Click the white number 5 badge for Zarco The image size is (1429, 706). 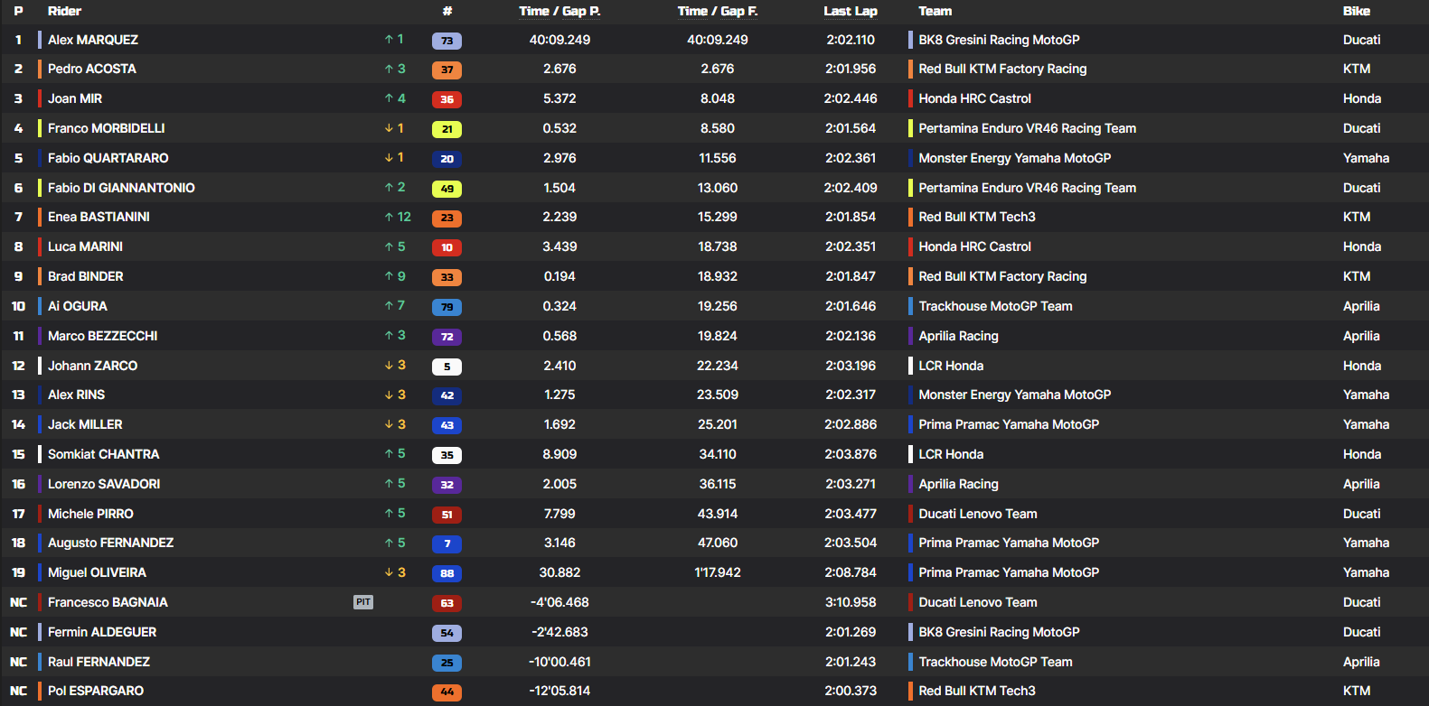pos(447,367)
